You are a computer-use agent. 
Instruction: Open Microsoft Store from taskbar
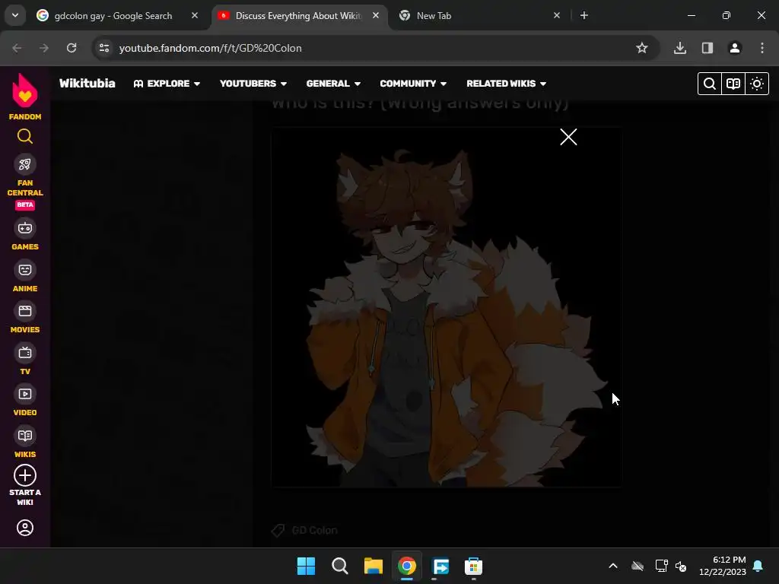click(x=473, y=566)
